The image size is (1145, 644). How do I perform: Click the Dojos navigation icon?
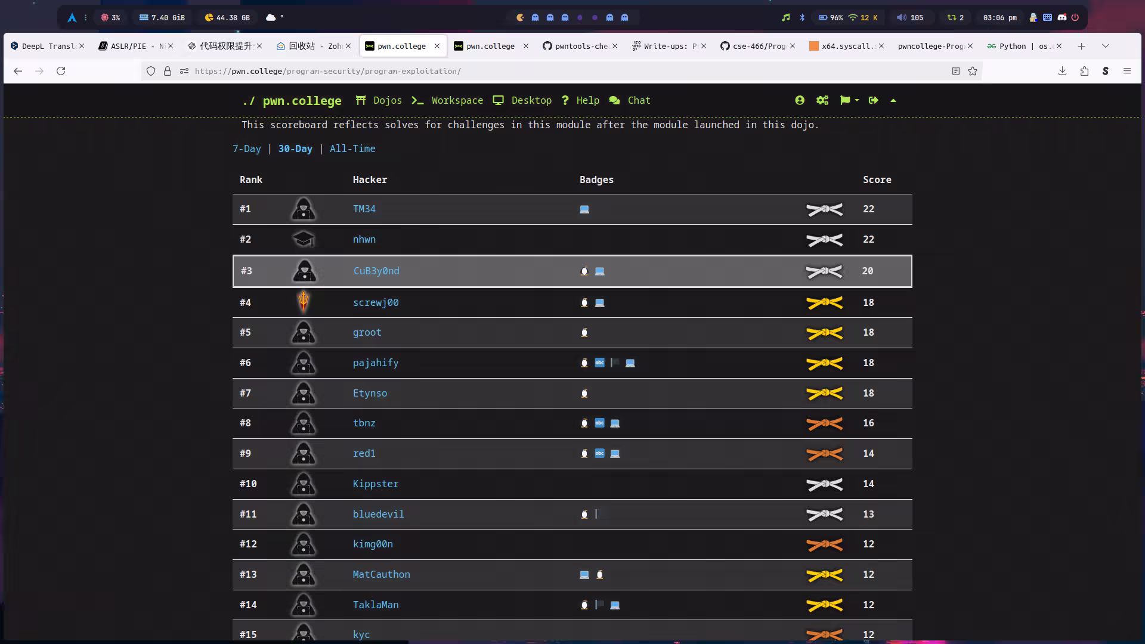pos(361,100)
